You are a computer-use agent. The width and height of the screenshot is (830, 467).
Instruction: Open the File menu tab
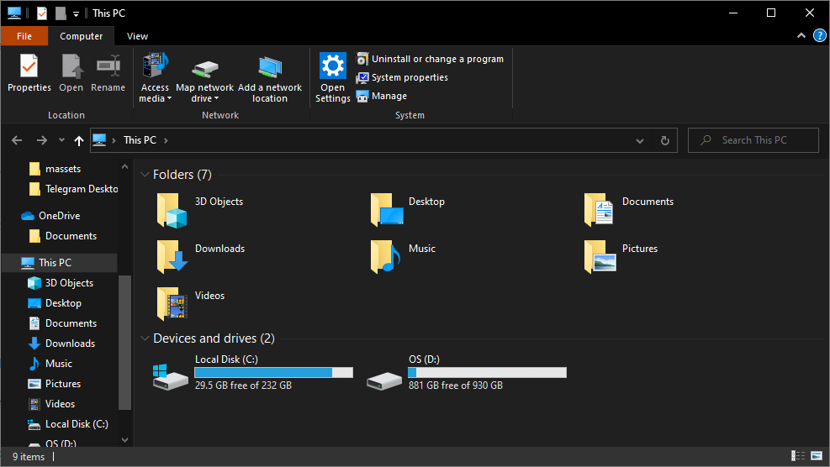(x=24, y=36)
